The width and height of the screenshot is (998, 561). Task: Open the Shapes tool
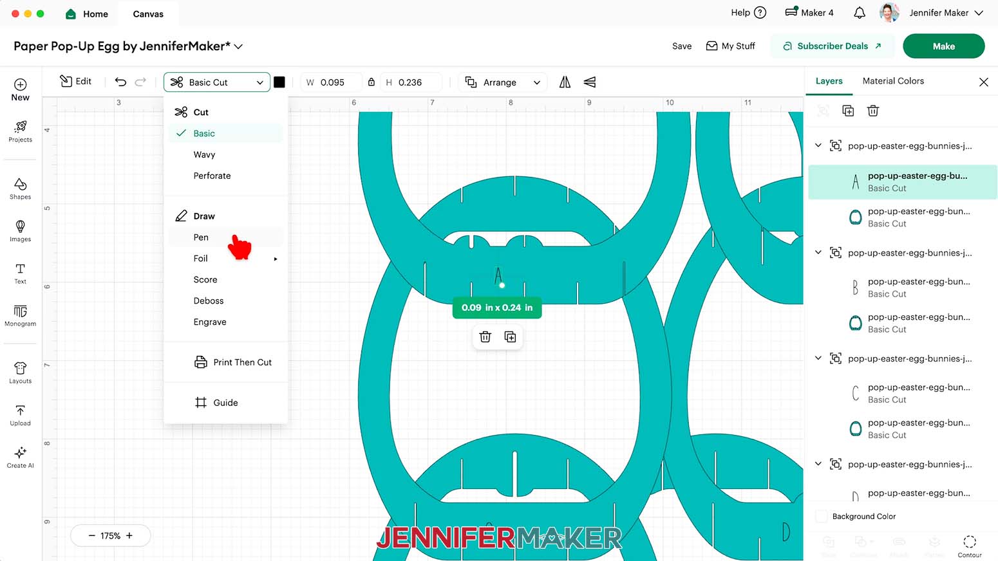pos(20,189)
